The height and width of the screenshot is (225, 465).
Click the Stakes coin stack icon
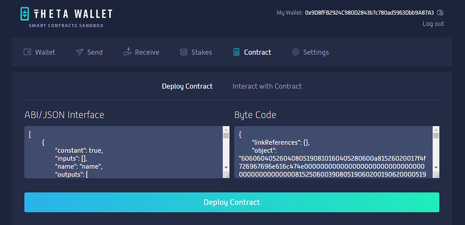click(184, 52)
